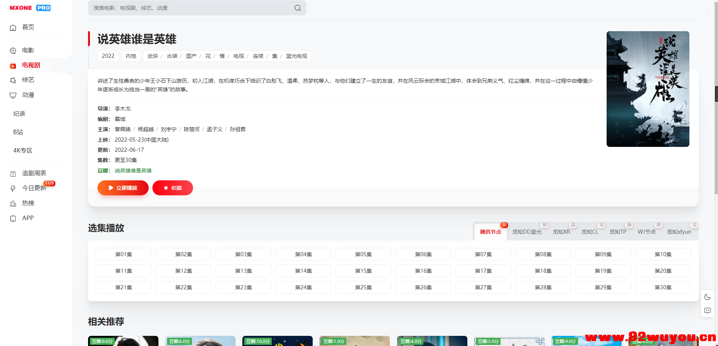This screenshot has width=718, height=346.
Task: Open the APP sidebar icon
Action: click(x=13, y=218)
